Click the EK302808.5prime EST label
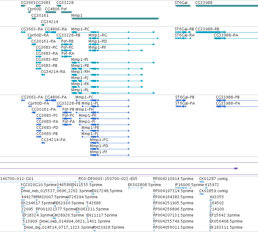Image resolution: width=258 pixels, height=232 pixels. pyautogui.click(x=144, y=185)
